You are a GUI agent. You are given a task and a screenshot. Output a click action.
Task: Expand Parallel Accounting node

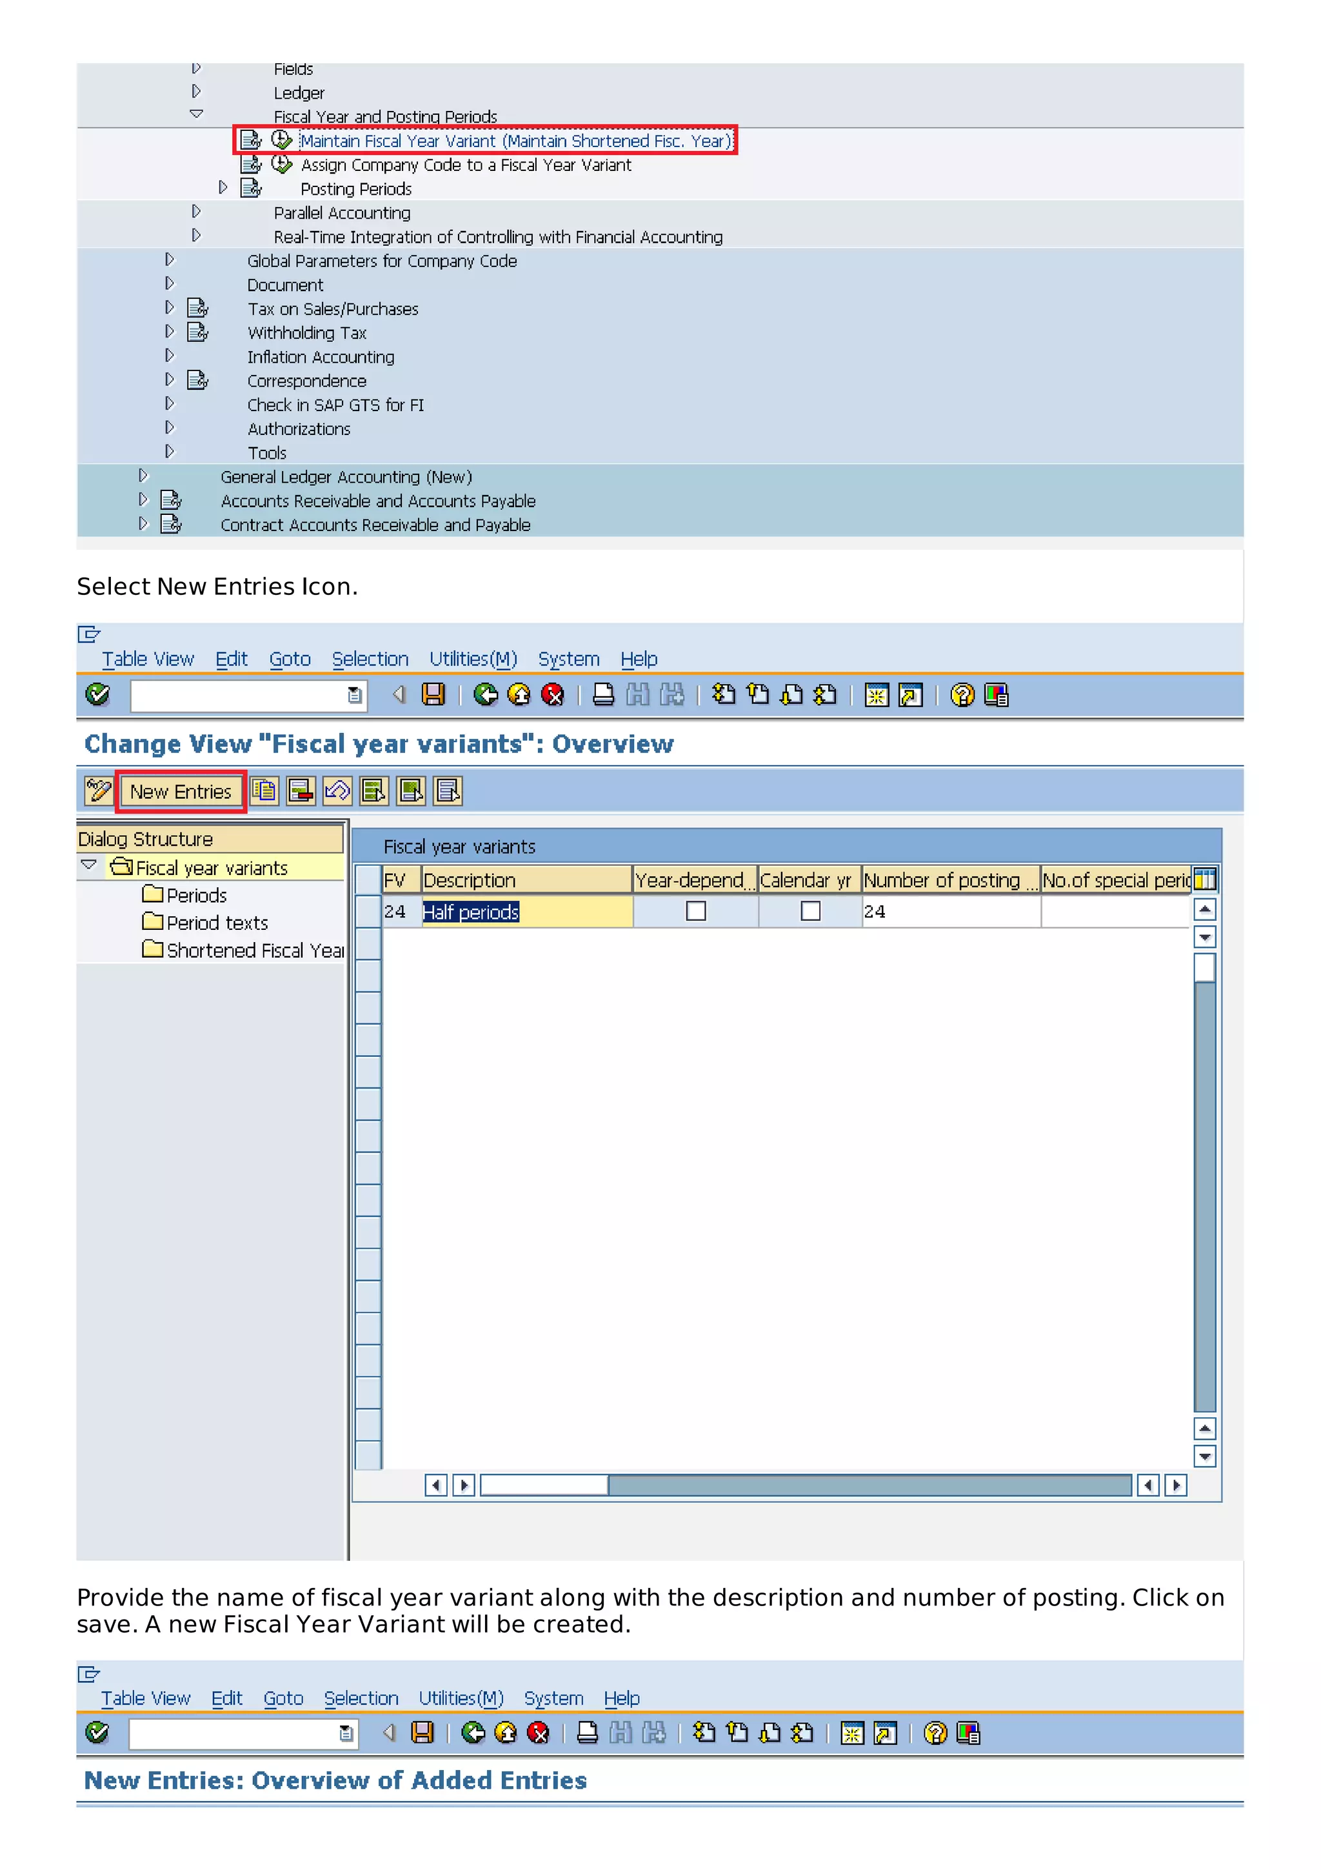[196, 211]
